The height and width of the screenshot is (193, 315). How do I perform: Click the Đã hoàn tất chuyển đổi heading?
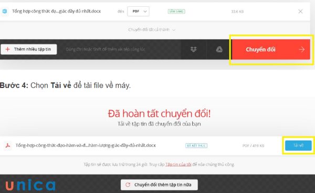pyautogui.click(x=159, y=113)
